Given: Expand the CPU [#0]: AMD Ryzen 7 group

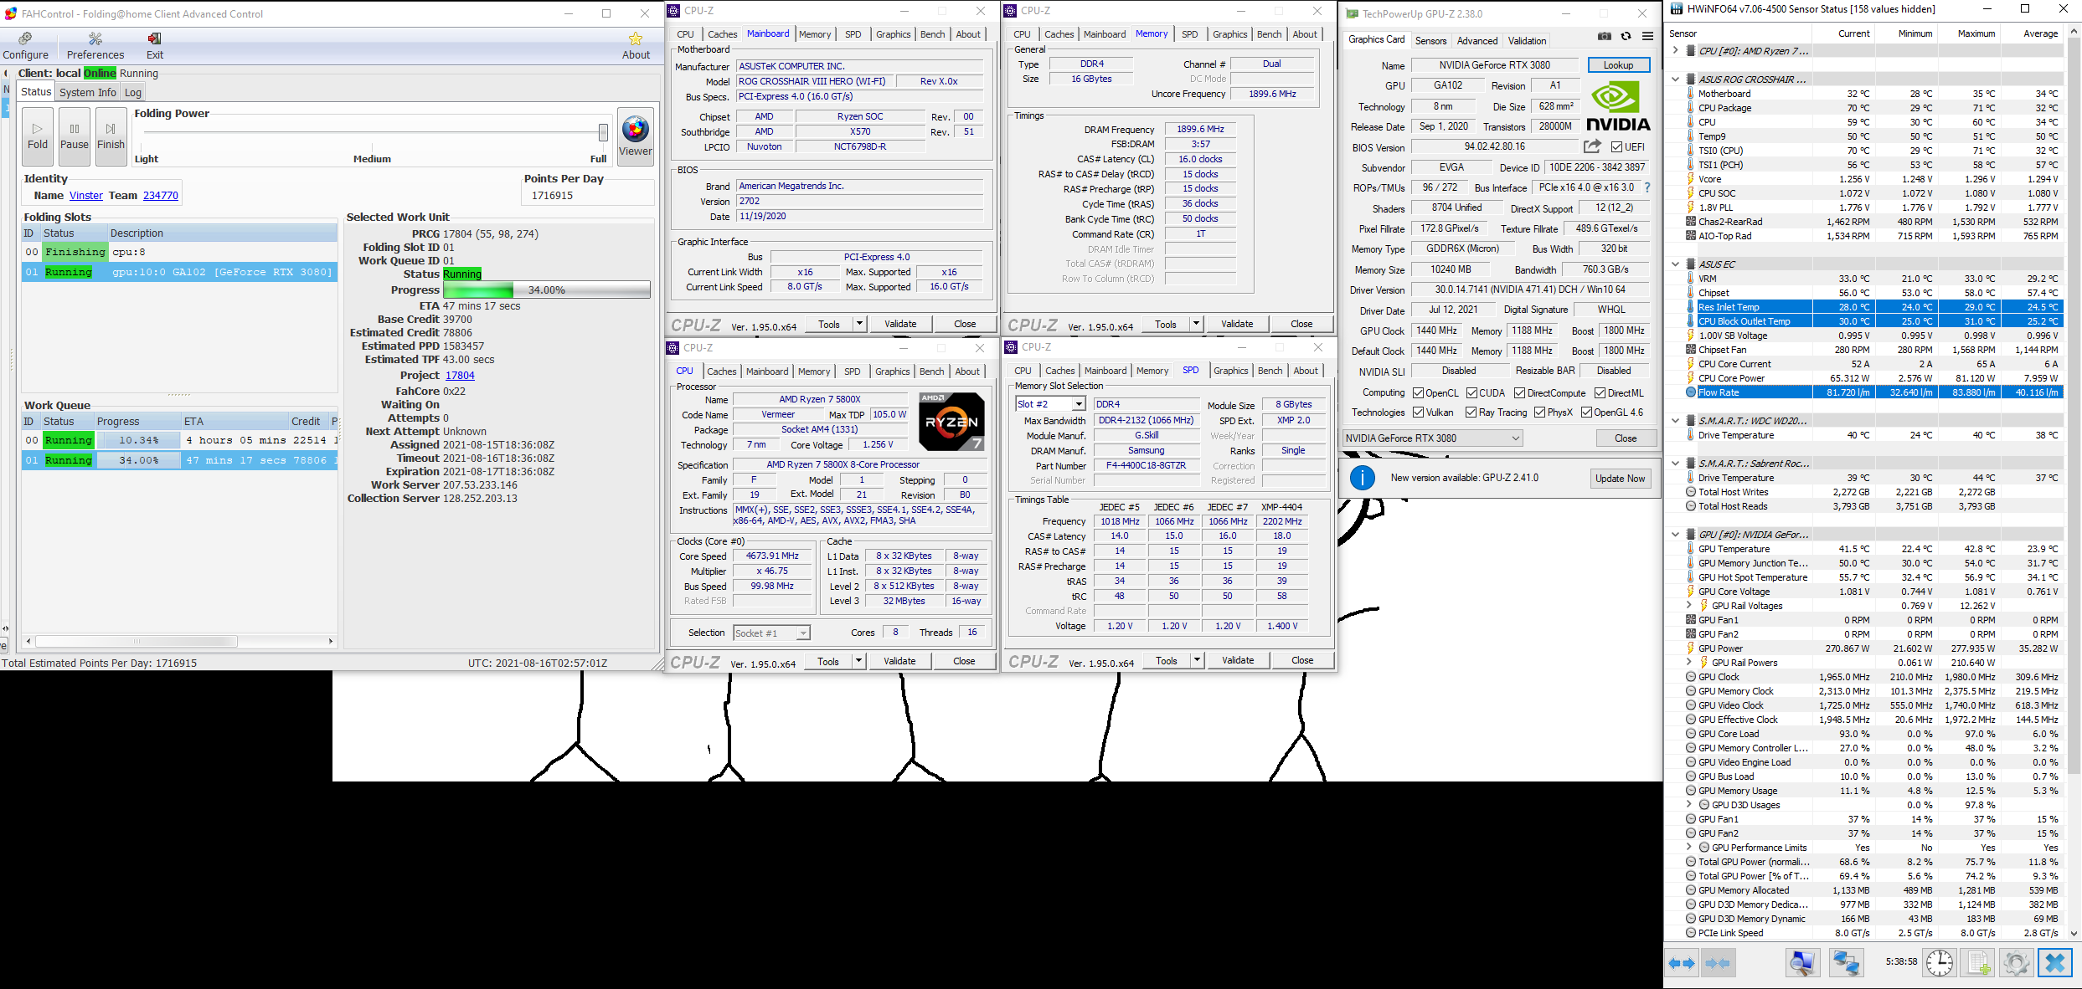Looking at the screenshot, I should (1675, 51).
